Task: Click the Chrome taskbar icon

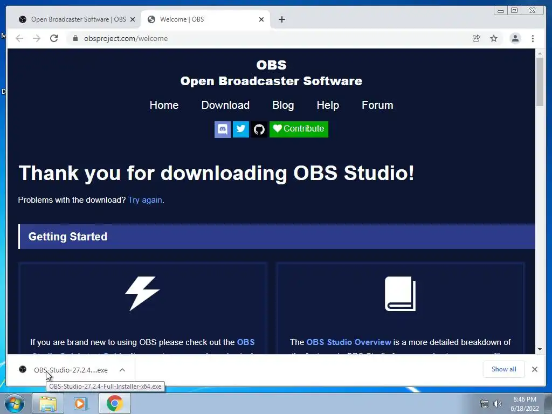Action: point(115,403)
